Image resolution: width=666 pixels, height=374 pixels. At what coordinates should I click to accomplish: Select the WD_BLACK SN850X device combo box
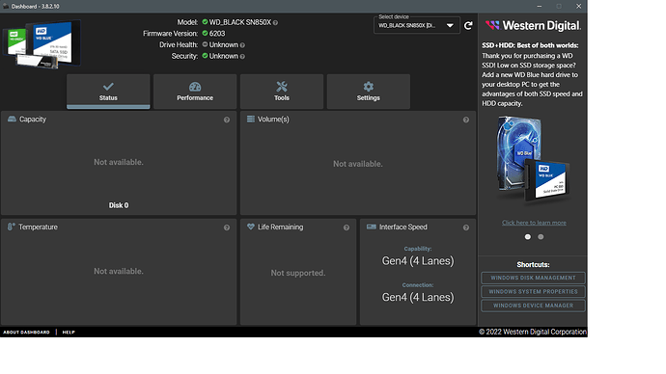417,25
